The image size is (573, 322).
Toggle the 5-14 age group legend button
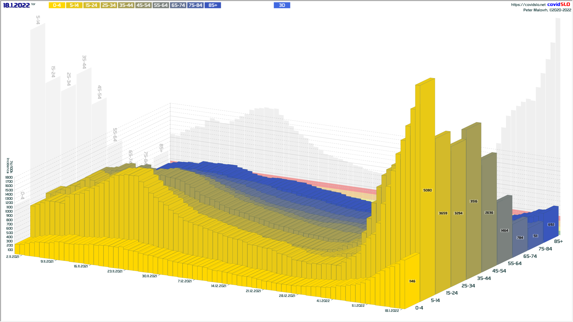[x=74, y=5]
